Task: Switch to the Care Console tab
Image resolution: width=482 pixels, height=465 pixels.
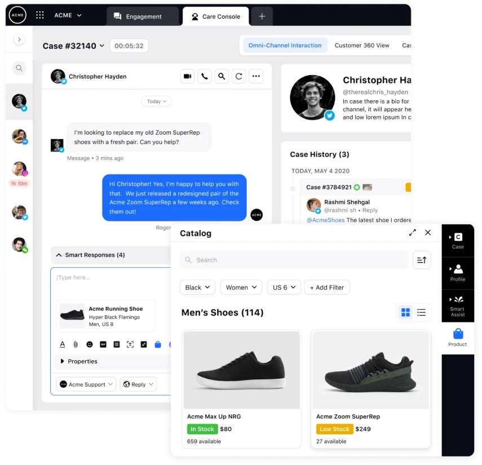Action: 216,16
